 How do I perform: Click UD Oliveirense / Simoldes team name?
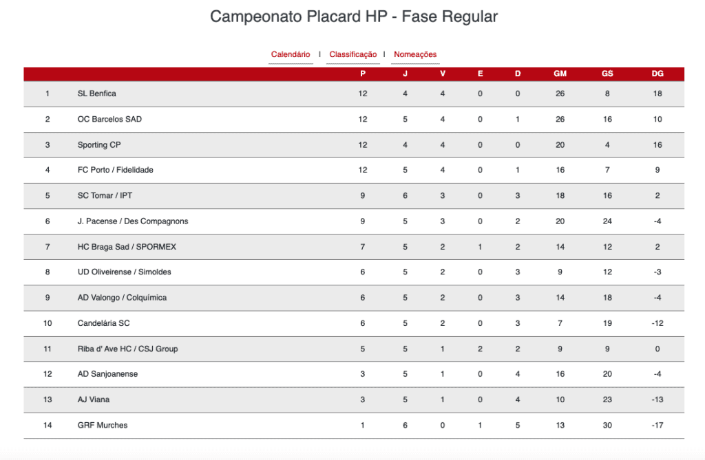click(124, 272)
